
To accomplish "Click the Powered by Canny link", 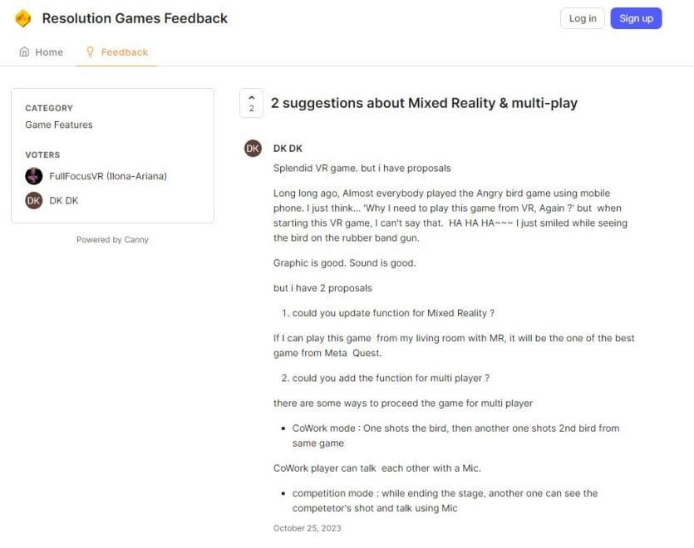I will (x=112, y=240).
